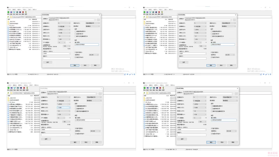Open LZMA2 compression method dropdown, top-right dialog
The image size is (279, 157).
click(x=200, y=30)
